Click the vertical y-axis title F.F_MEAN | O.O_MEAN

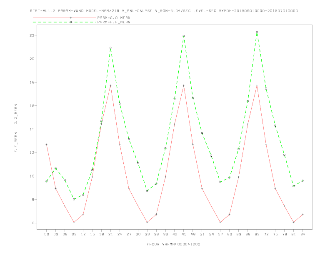coord(16,128)
